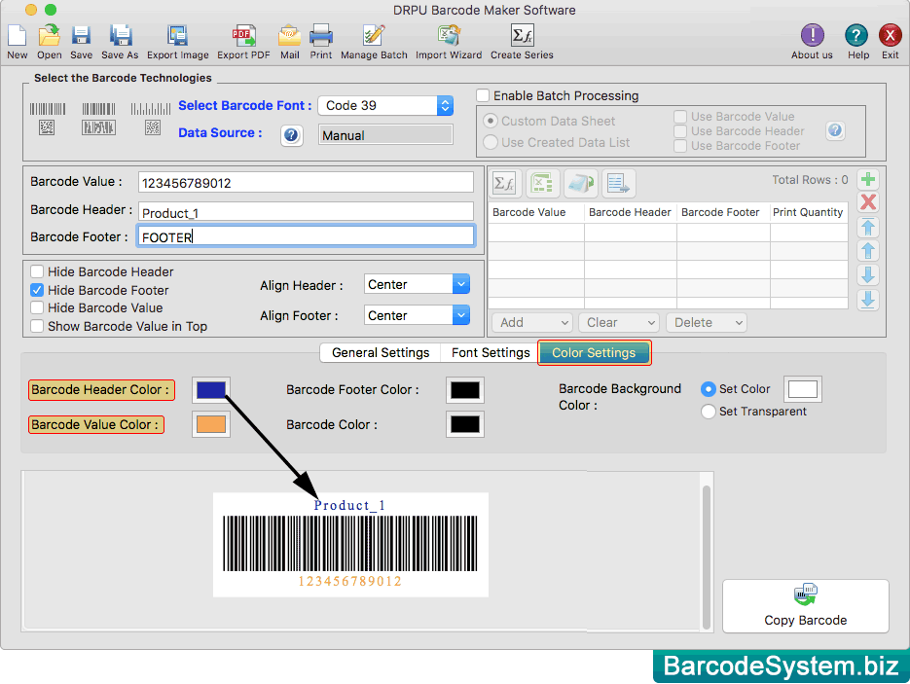Viewport: 910px width, 684px height.
Task: Pick Barcode Header Color swatch
Action: click(211, 390)
